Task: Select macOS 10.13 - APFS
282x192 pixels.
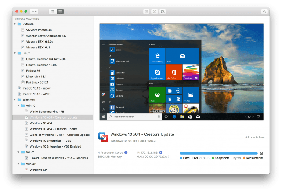Action: [53, 94]
